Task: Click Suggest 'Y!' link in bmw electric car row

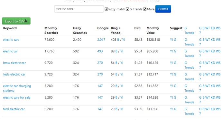Action: 171,63
